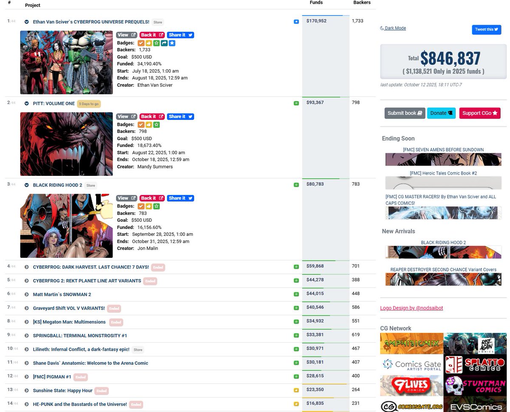Click the Donate button
510x412 pixels.
[441, 113]
